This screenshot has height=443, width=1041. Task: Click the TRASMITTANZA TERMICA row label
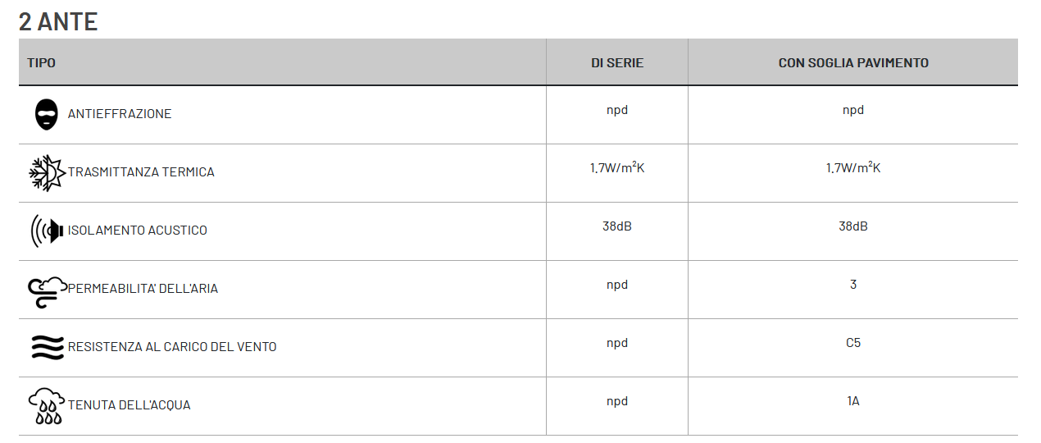pyautogui.click(x=141, y=172)
